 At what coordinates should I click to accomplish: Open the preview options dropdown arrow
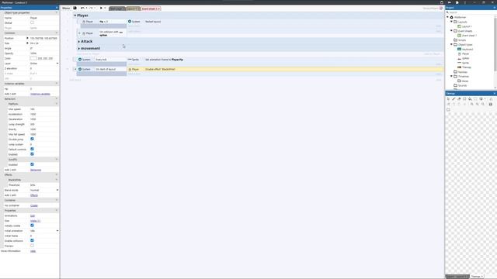pos(105,9)
